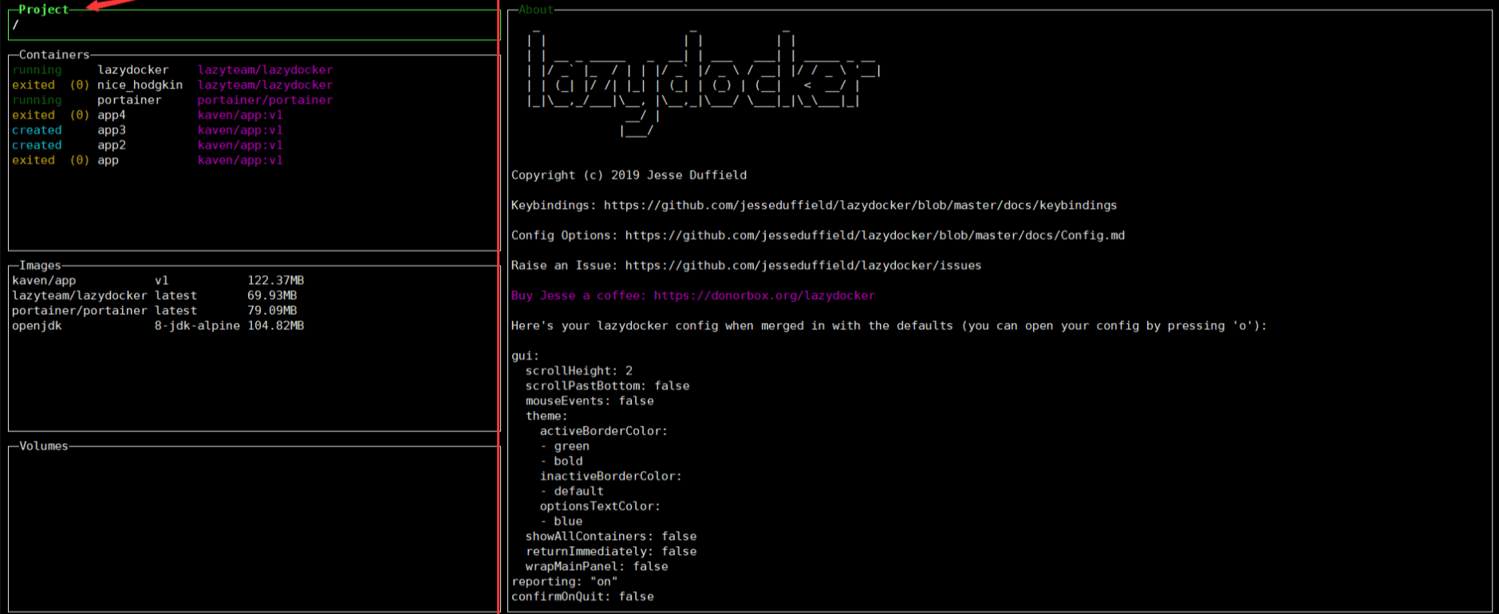
Task: Click the 69.93MB image size
Action: tap(272, 296)
